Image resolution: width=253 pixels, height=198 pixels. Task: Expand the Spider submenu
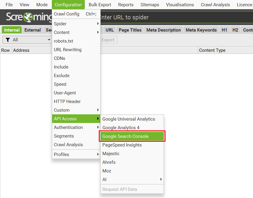[x=60, y=24]
